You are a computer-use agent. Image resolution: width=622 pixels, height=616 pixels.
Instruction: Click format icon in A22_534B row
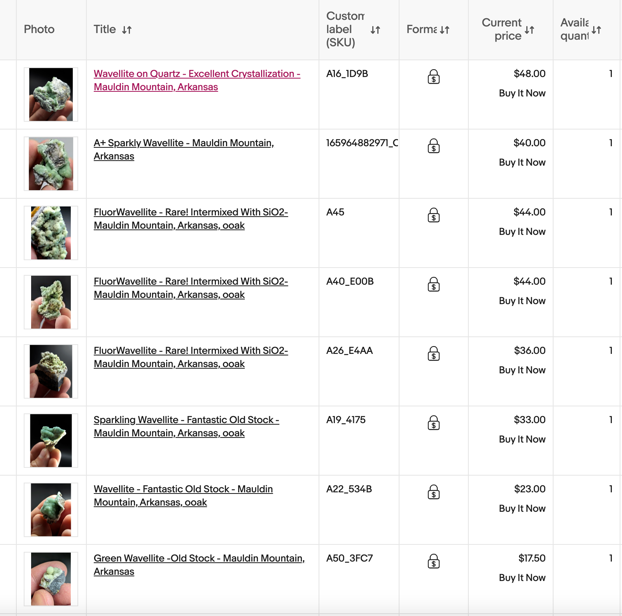pos(433,492)
